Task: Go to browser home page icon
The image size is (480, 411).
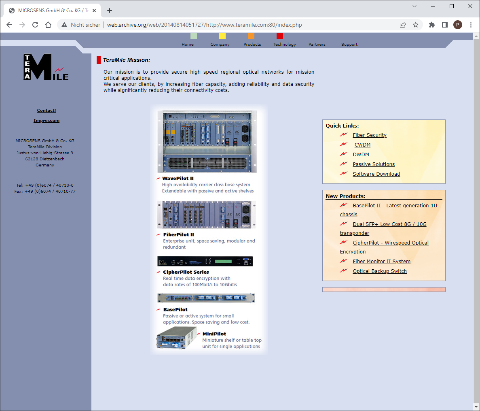Action: point(48,25)
